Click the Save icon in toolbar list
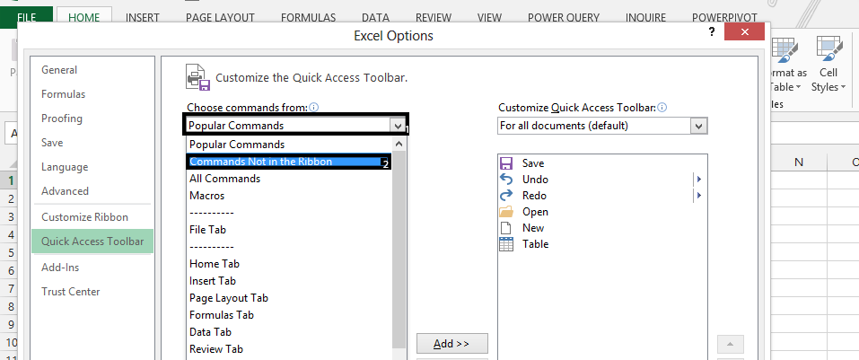This screenshot has height=360, width=859. (x=506, y=163)
